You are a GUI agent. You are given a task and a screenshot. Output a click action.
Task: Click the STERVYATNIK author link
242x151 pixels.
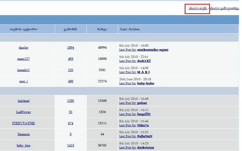23,123
